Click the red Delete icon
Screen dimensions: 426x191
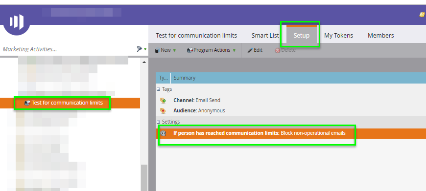point(277,50)
